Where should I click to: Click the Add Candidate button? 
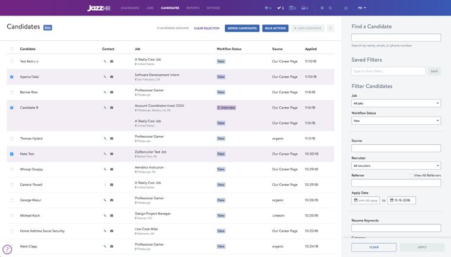308,28
